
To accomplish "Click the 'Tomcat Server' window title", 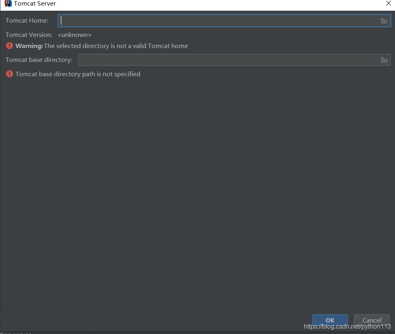I will 35,4.
